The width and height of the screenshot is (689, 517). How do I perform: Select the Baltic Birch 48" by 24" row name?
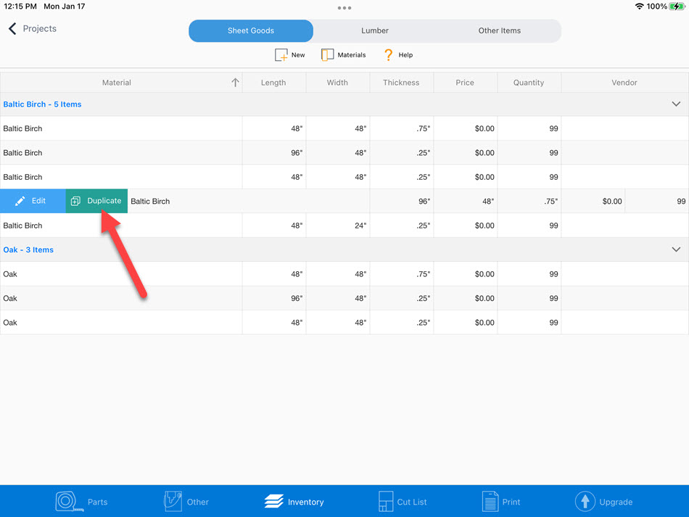[23, 226]
